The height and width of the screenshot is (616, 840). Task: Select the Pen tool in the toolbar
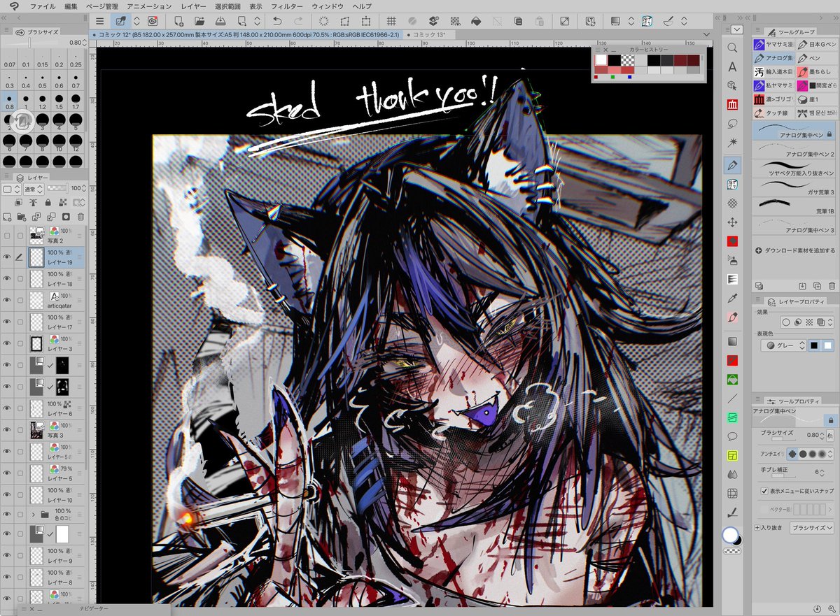coord(732,165)
